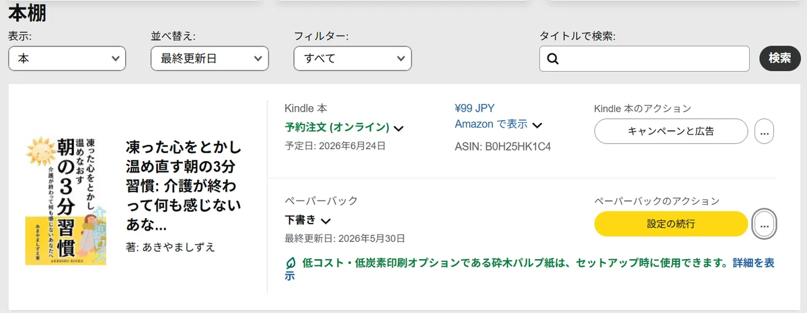
Task: Open the 表示 dropdown set to 本
Action: pyautogui.click(x=67, y=58)
